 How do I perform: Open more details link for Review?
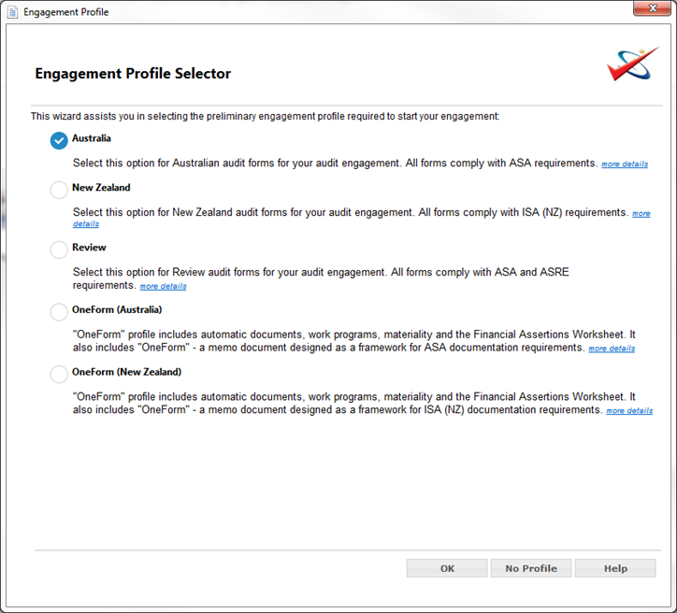coord(163,286)
